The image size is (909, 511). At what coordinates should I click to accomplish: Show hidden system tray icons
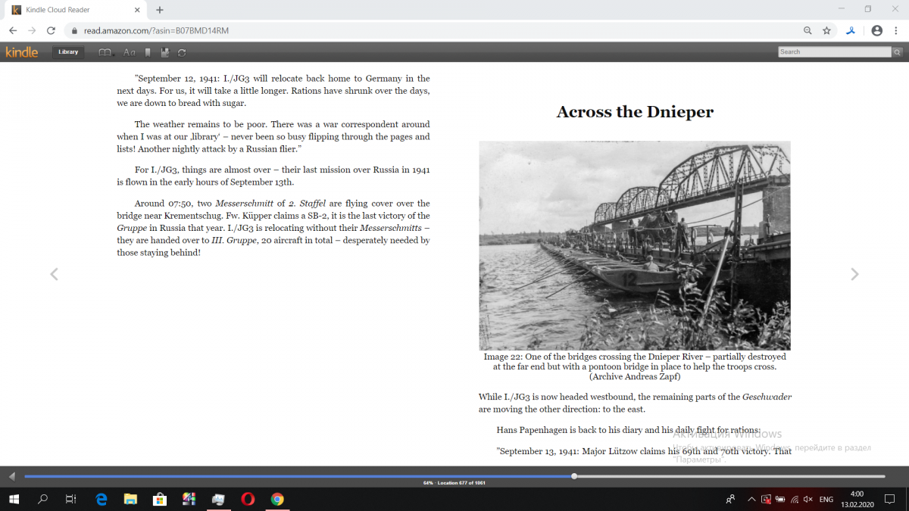[751, 499]
